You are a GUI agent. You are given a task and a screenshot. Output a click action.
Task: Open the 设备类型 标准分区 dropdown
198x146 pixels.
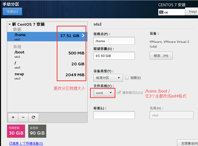(108, 78)
